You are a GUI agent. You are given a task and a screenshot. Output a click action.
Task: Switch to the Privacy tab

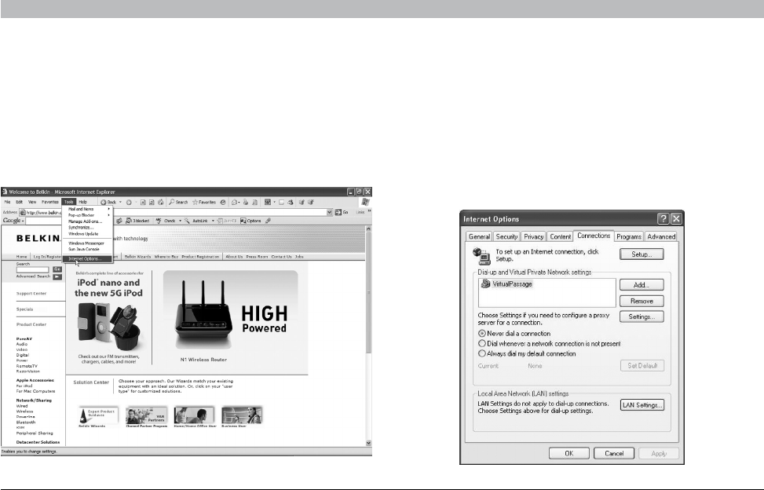(x=533, y=236)
